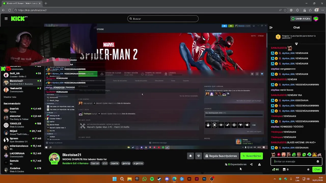Open Adobe Photoshop from the taskbar
Screen dimensions: 326x183
(x=204, y=179)
